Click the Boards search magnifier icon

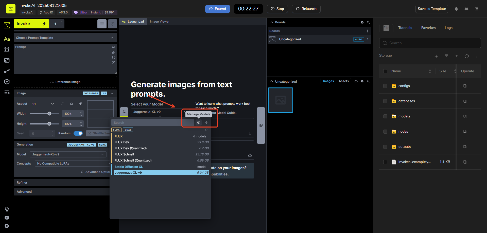click(x=368, y=22)
